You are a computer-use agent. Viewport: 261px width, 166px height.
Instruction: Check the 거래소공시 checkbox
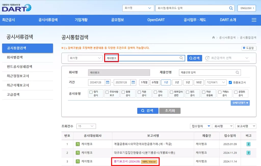point(220,92)
